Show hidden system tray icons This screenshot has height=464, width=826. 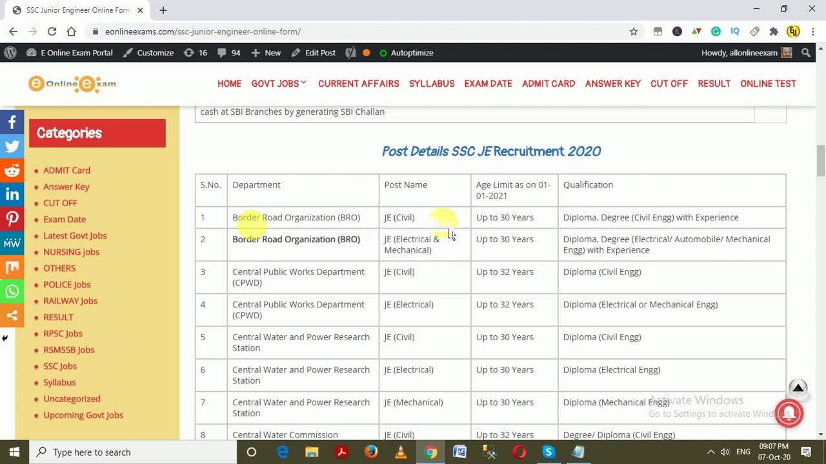click(710, 452)
